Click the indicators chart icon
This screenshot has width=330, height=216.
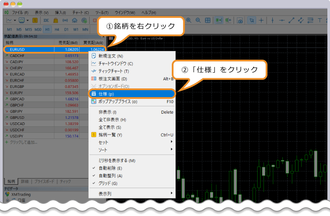coord(21,20)
